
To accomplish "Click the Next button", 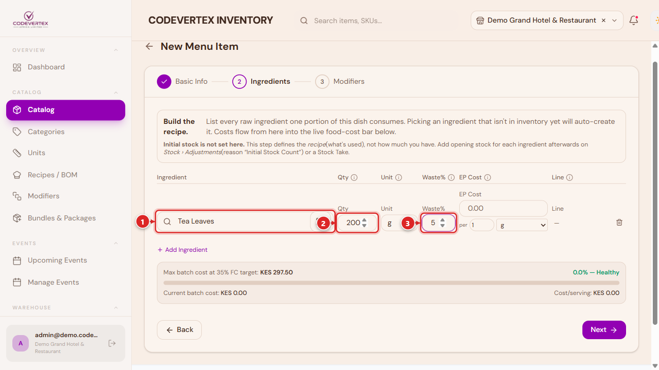I will click(604, 330).
